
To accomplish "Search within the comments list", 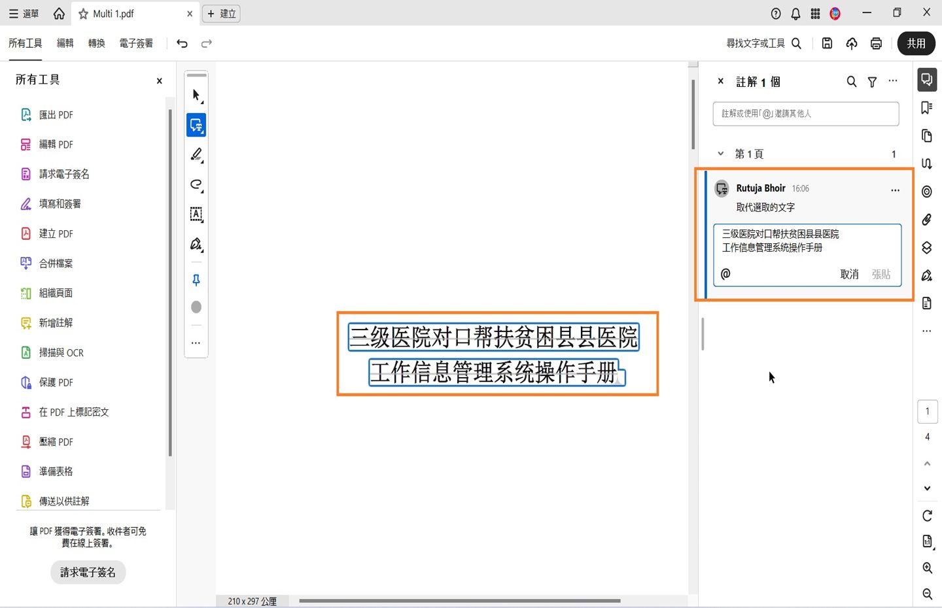I will coord(851,81).
